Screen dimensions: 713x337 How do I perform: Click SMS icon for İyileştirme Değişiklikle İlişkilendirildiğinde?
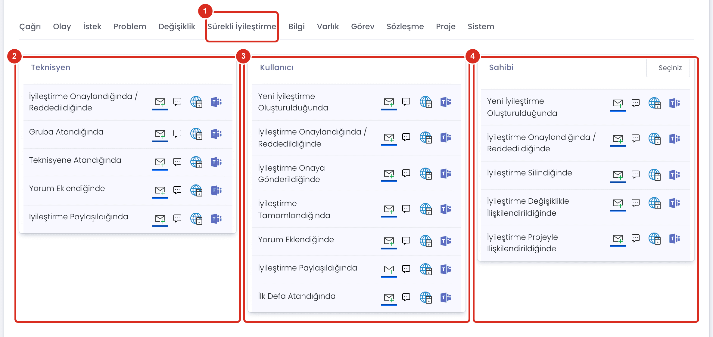[x=636, y=203]
